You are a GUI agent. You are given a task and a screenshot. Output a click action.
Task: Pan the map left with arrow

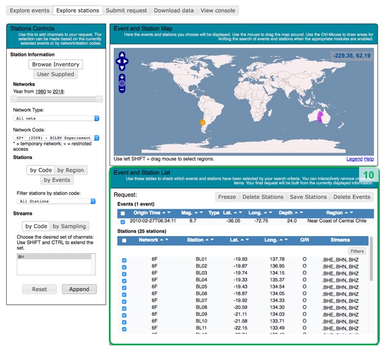(118, 61)
